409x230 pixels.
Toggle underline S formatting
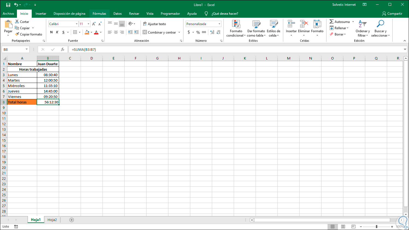point(63,32)
